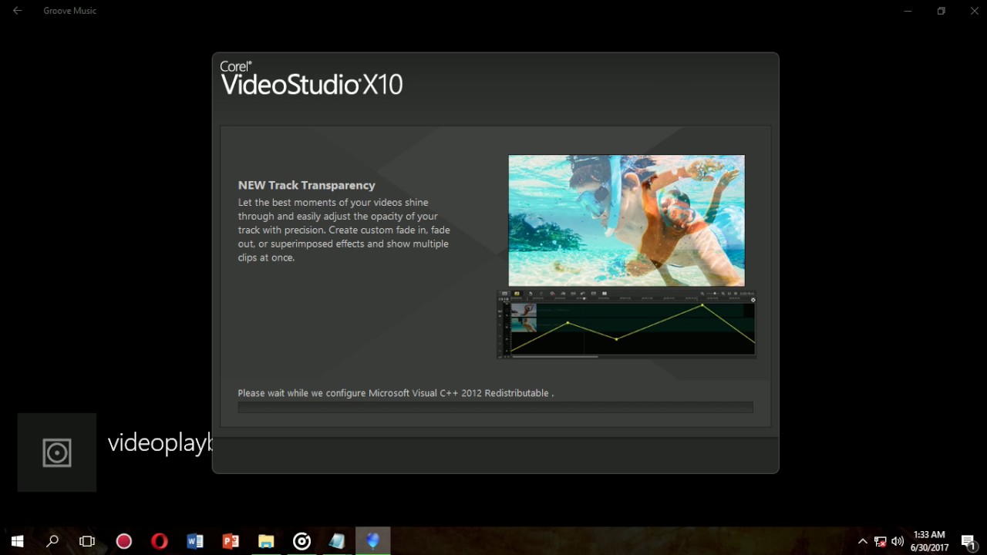Show hidden system tray icons
Image resolution: width=987 pixels, height=555 pixels.
click(862, 541)
